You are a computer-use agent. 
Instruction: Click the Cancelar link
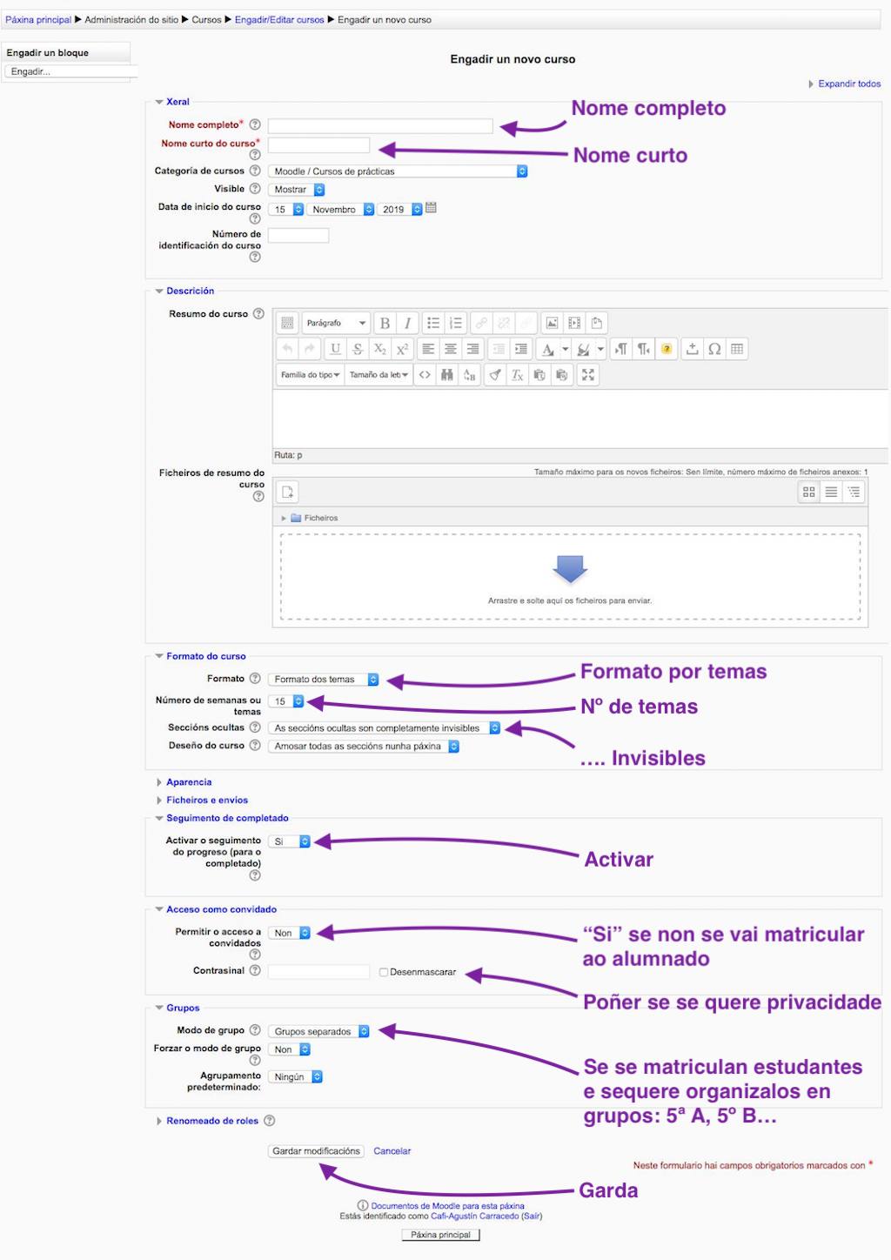392,1150
